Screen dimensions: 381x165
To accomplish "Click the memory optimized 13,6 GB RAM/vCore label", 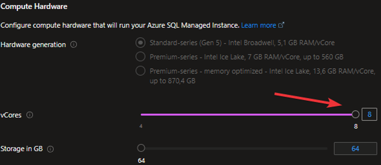I will pos(262,71).
